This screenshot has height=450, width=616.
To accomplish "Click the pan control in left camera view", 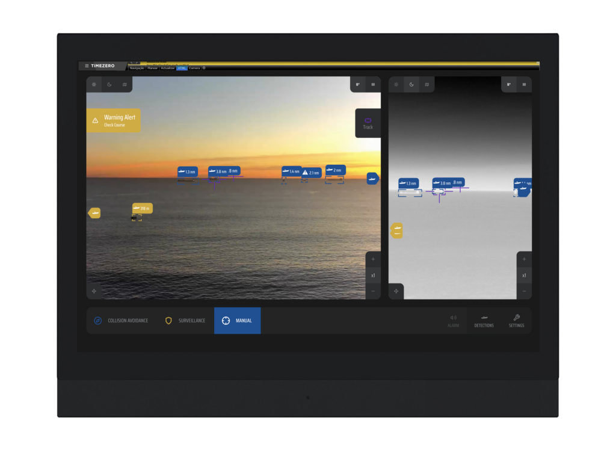I will [94, 291].
